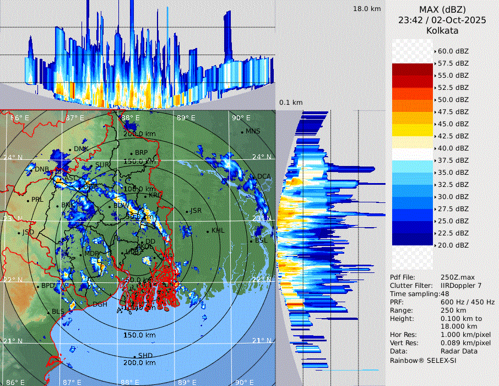This screenshot has height=386, width=499.
Task: Click the BSL station dot on map
Action: coord(252,241)
